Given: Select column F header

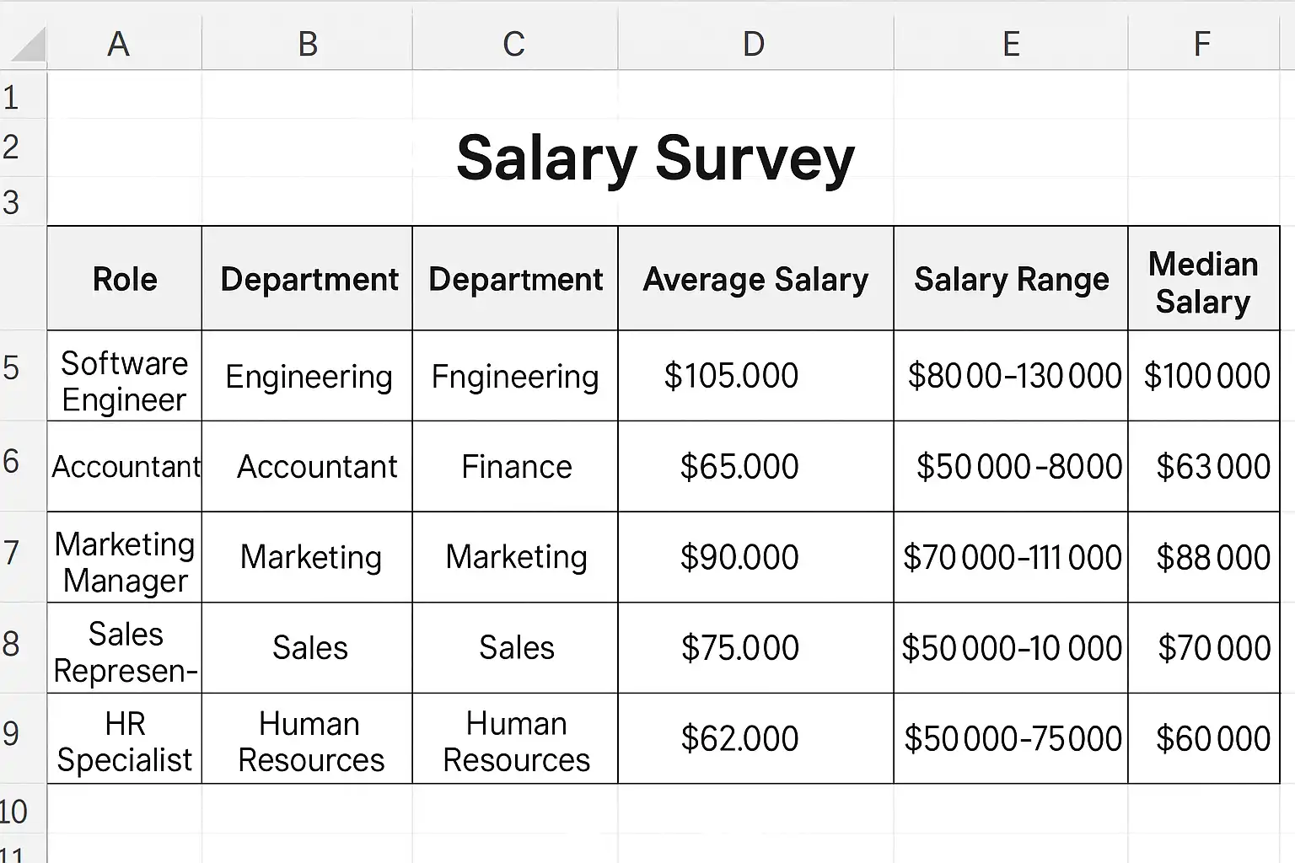Looking at the screenshot, I should tap(1202, 44).
